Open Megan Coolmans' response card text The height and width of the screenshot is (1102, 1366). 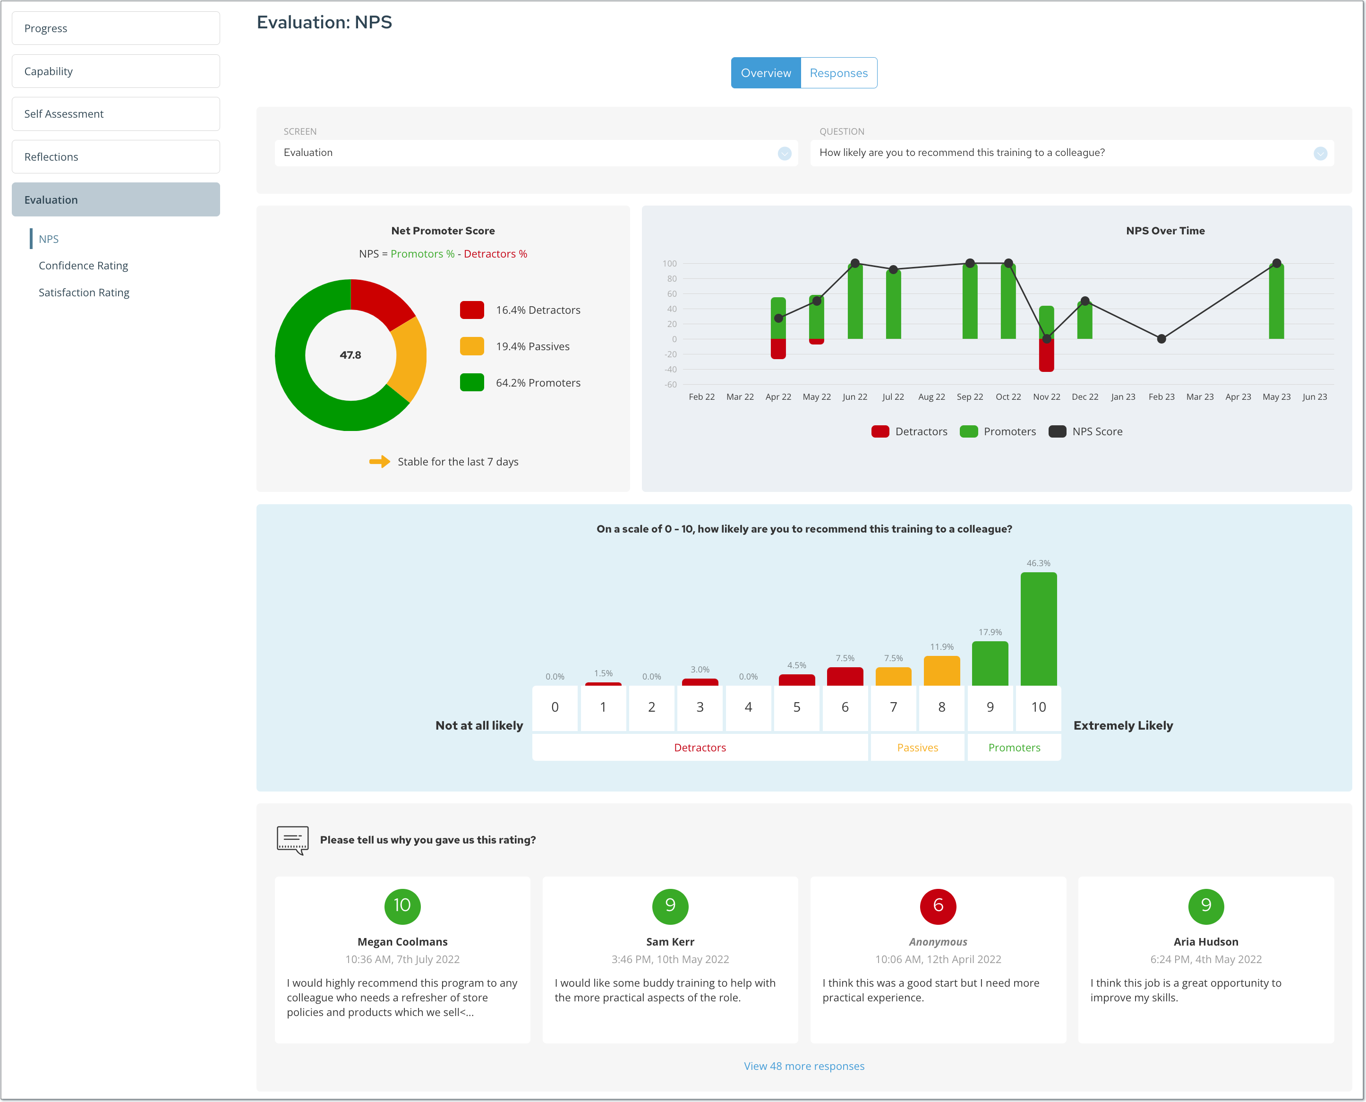click(402, 997)
